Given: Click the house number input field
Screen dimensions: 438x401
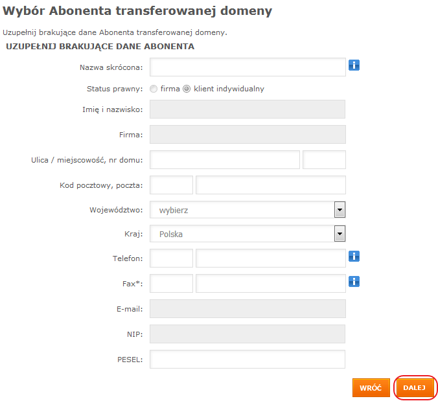Looking at the screenshot, I should pos(324,160).
